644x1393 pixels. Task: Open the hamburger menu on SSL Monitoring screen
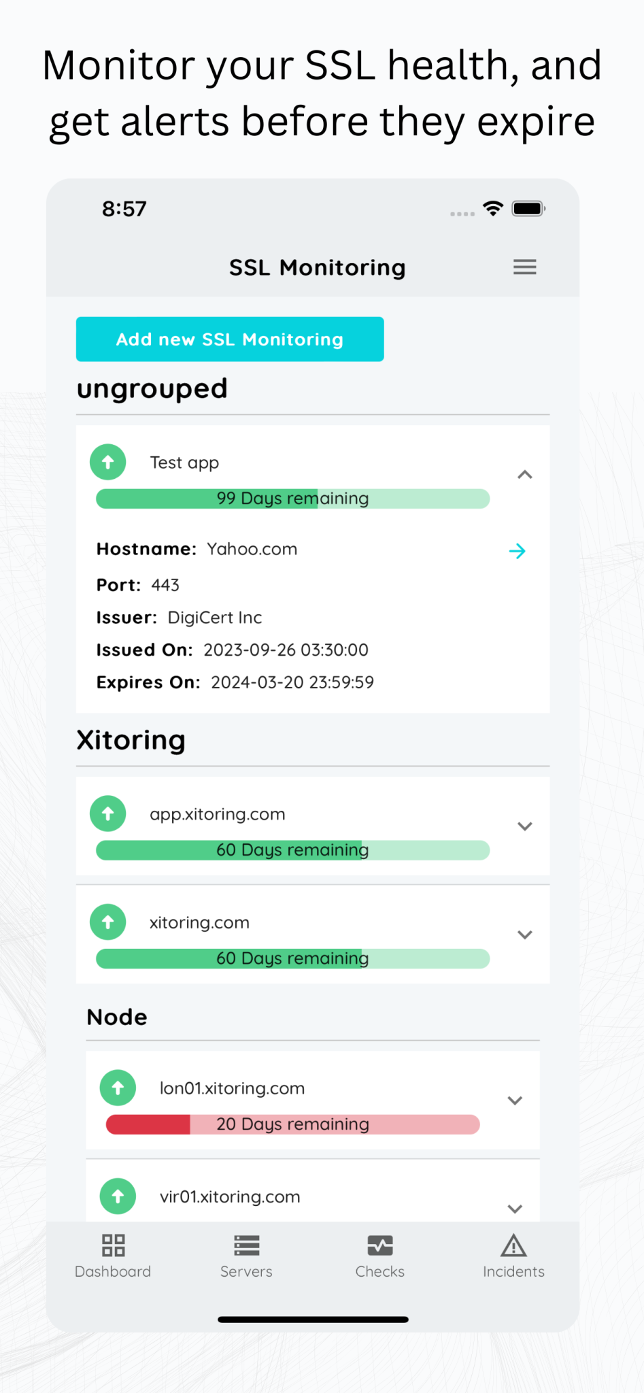point(524,267)
